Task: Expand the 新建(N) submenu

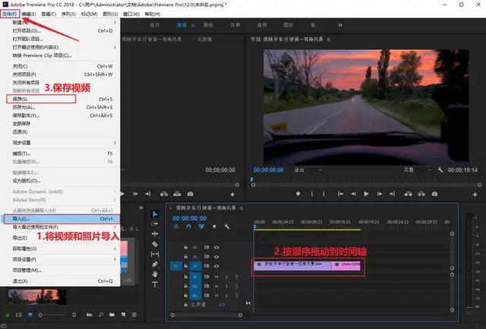Action: (x=60, y=22)
